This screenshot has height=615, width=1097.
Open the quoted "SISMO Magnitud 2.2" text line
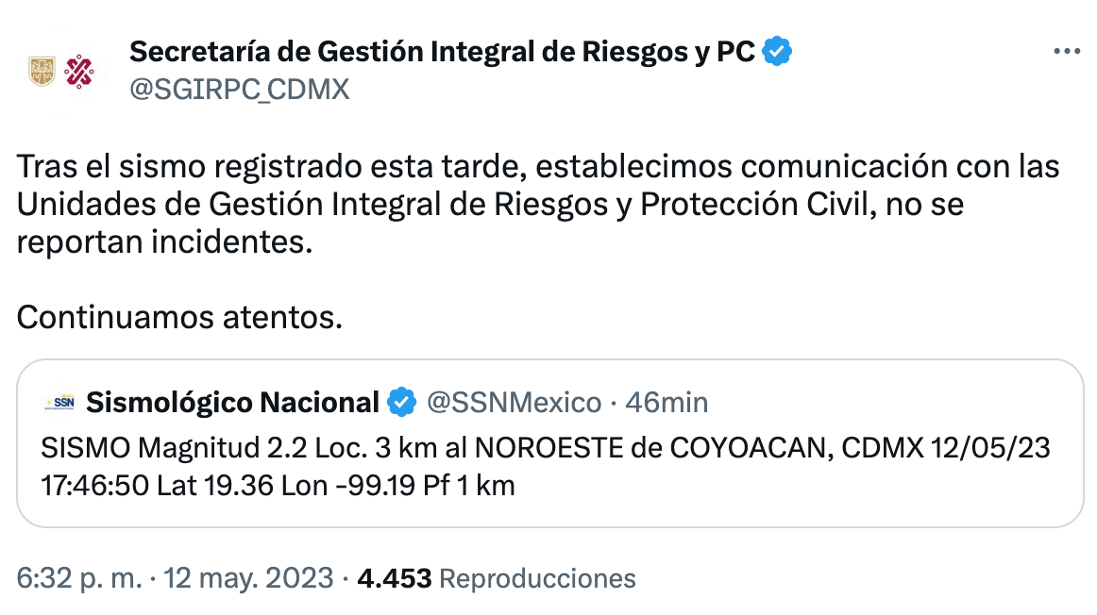[x=545, y=448]
